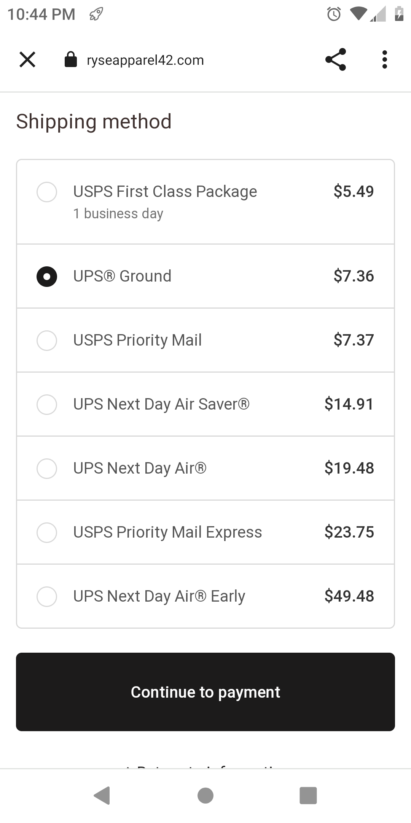
Task: Pick UPS Next Day Air radio button
Action: (47, 468)
